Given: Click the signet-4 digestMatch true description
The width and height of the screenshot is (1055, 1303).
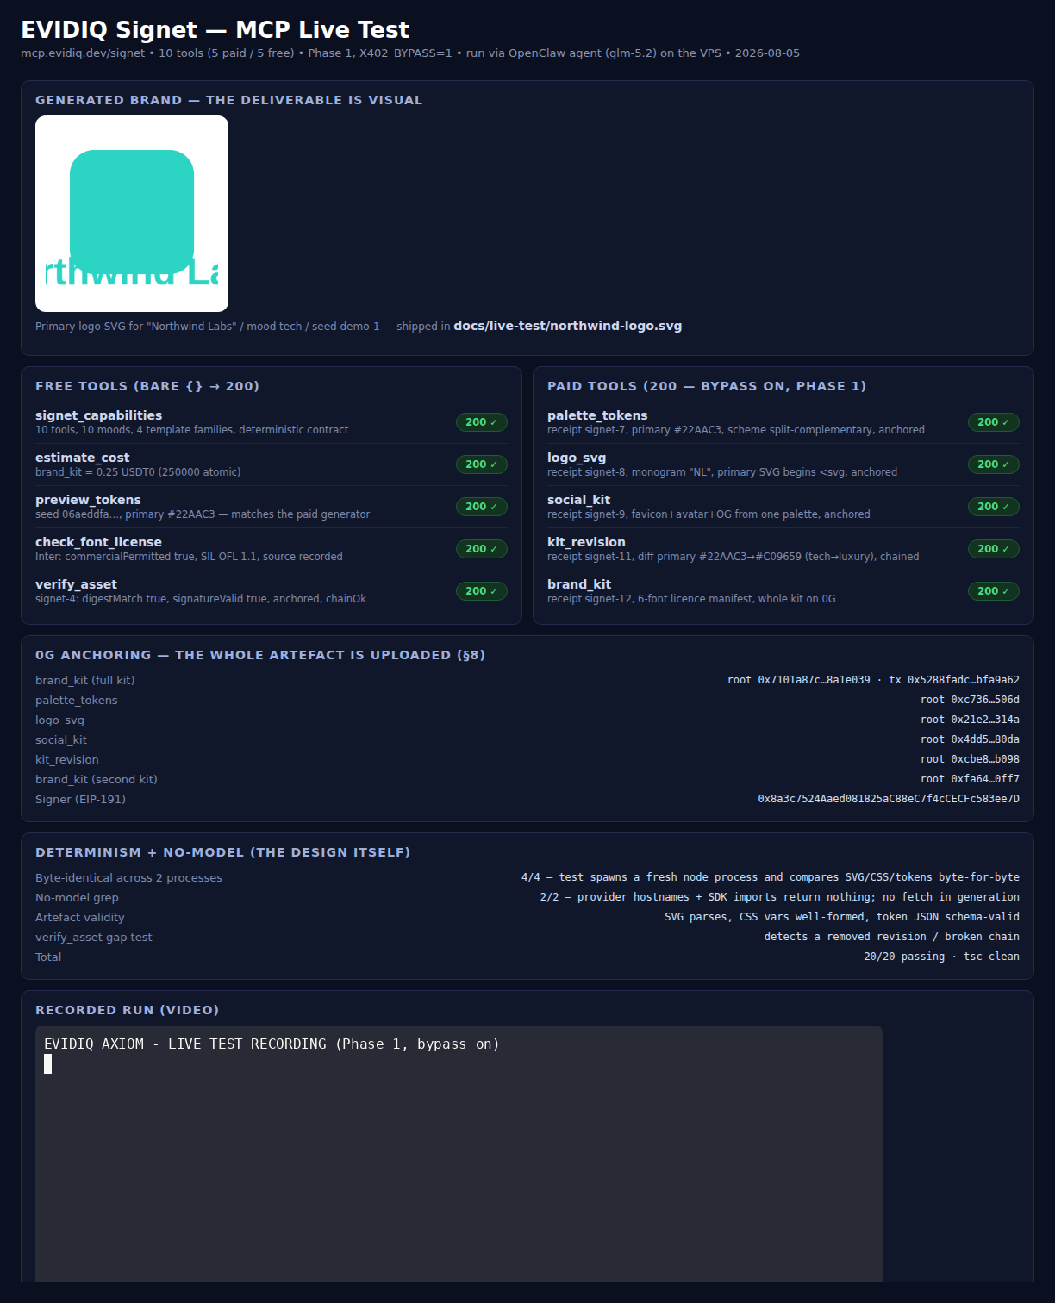Looking at the screenshot, I should [x=201, y=599].
